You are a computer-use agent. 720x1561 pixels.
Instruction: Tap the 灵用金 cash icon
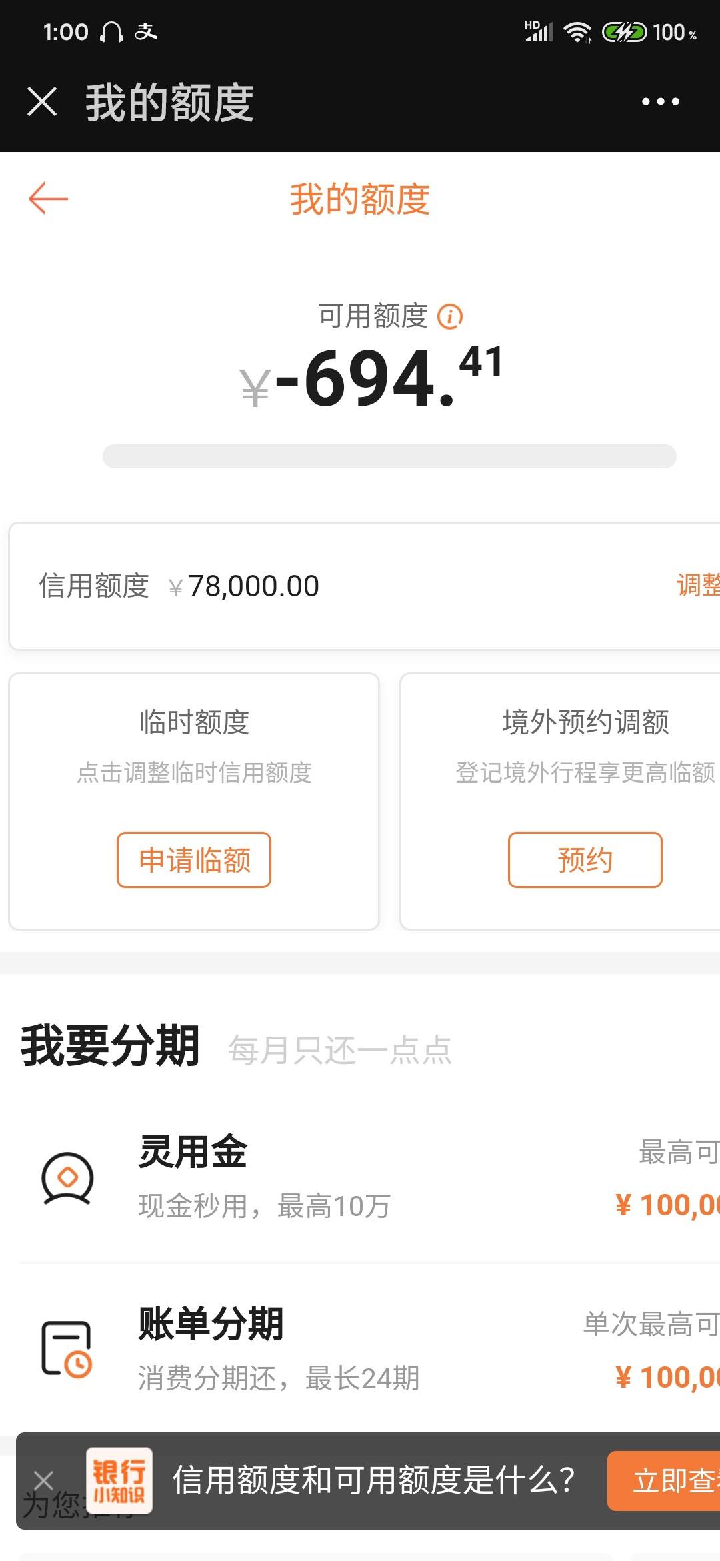pyautogui.click(x=67, y=1179)
